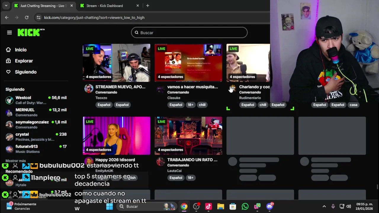Screen dimensions: 379x213
Task: Click the TRABAJANDO UN RATO ... title
Action: tap(192, 160)
